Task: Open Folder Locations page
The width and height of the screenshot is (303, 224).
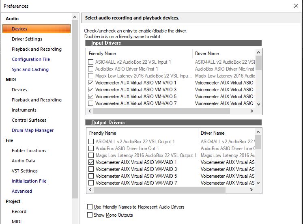Action: point(29,151)
